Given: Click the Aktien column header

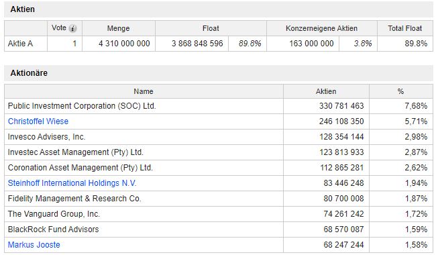Looking at the screenshot, I should (x=326, y=91).
